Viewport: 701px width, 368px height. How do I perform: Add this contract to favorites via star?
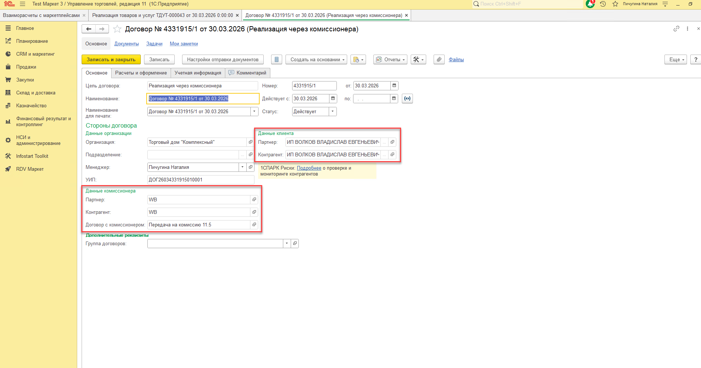click(117, 29)
